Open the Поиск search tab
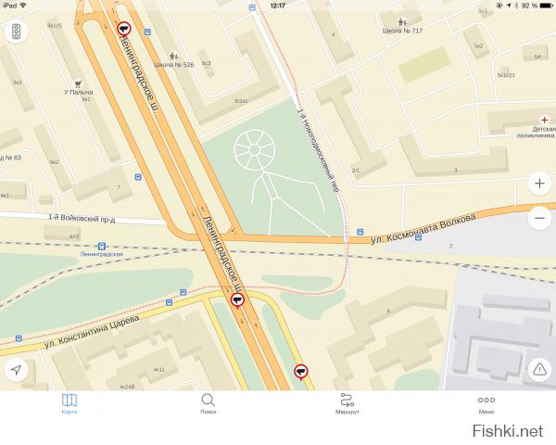Screen dimensions: 556x445 click(208, 404)
